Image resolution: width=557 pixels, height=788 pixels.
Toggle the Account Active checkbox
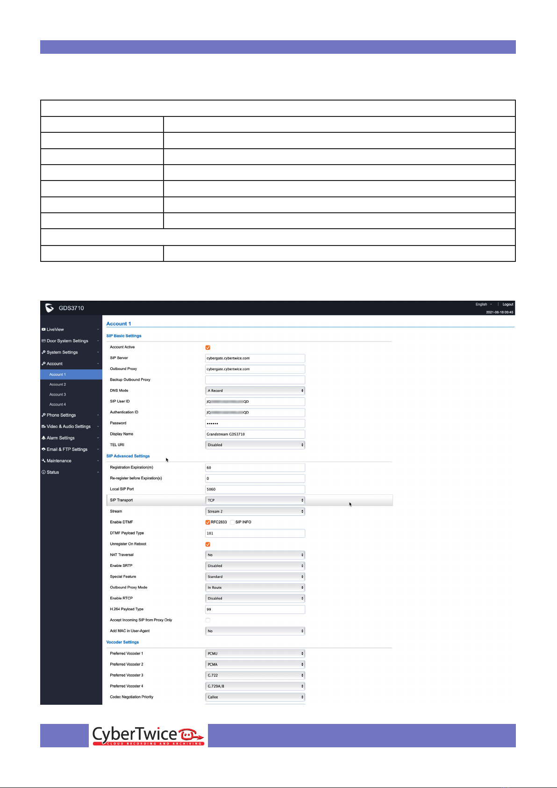point(208,347)
